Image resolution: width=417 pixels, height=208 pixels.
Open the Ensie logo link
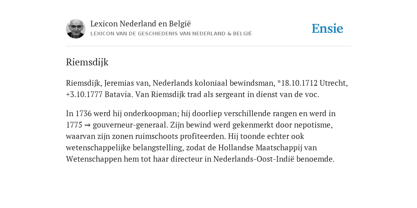[x=327, y=28]
